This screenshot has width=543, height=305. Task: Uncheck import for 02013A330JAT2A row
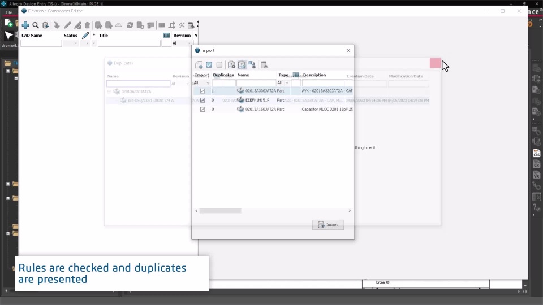pos(202,91)
